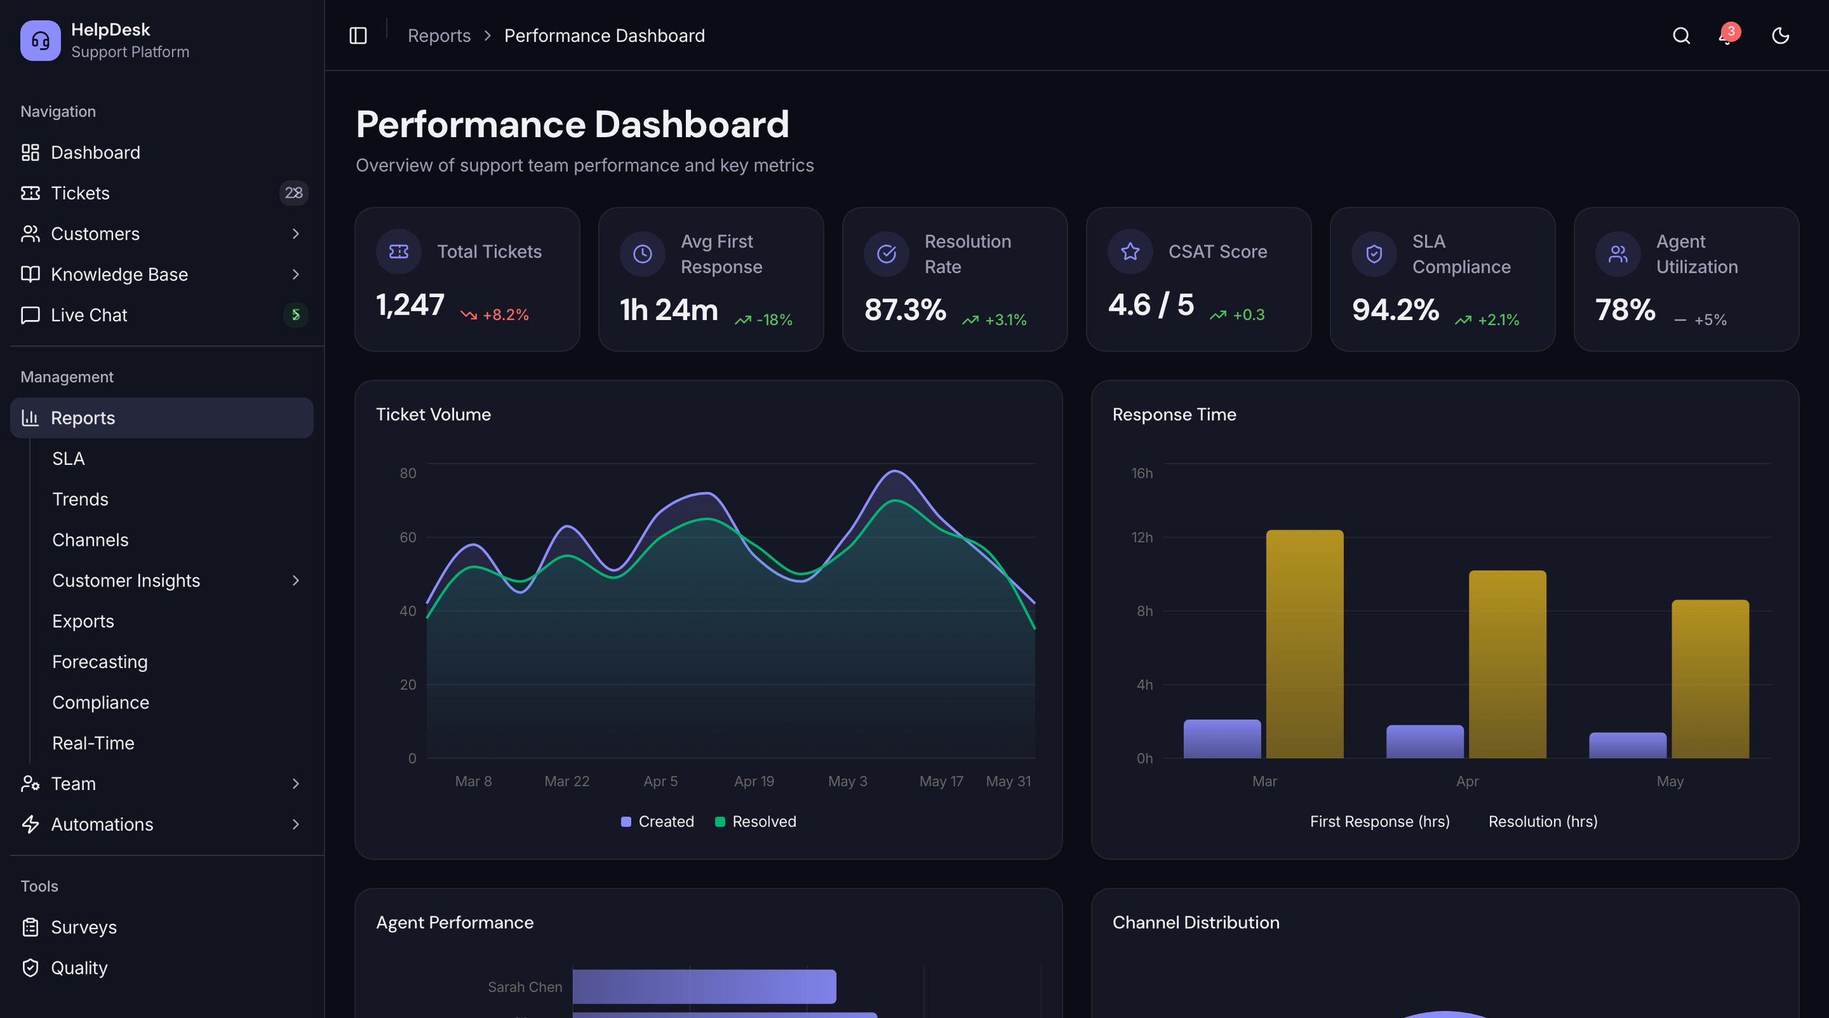The width and height of the screenshot is (1829, 1018).
Task: Click the Agent Utilization users icon
Action: click(1617, 253)
